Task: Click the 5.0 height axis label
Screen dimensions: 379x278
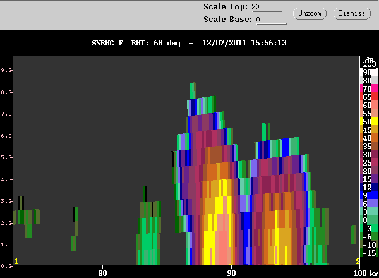Action: tap(6, 157)
